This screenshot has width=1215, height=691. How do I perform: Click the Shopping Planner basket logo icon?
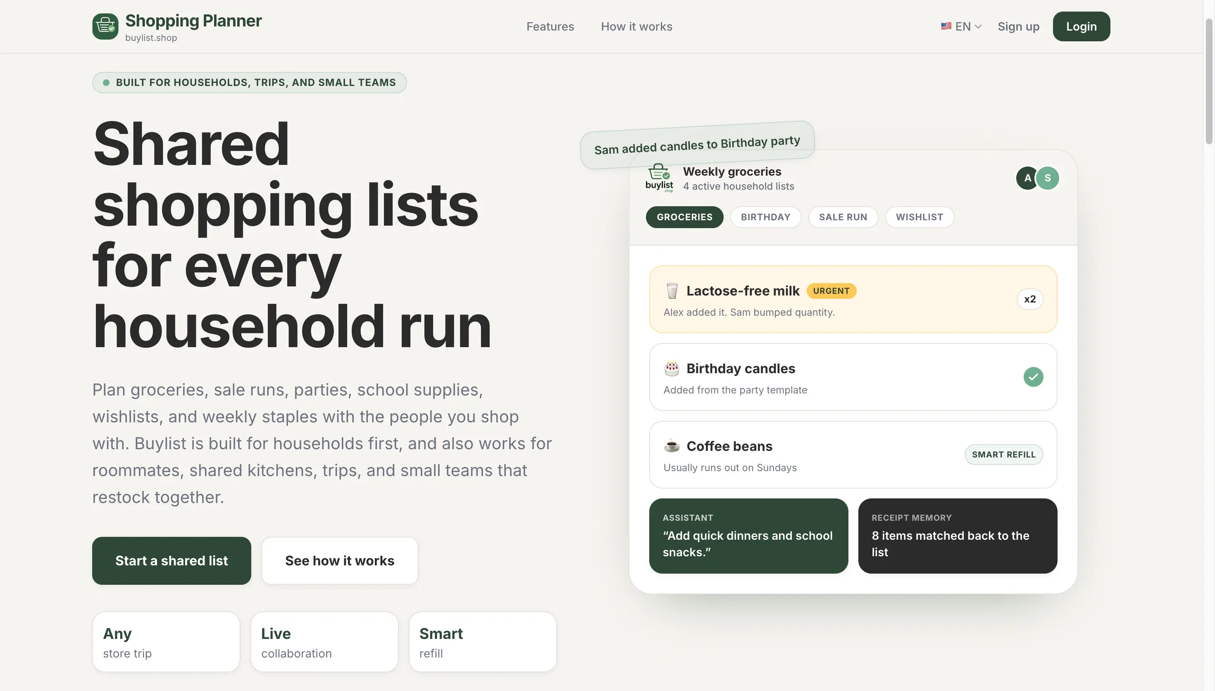[x=105, y=26]
